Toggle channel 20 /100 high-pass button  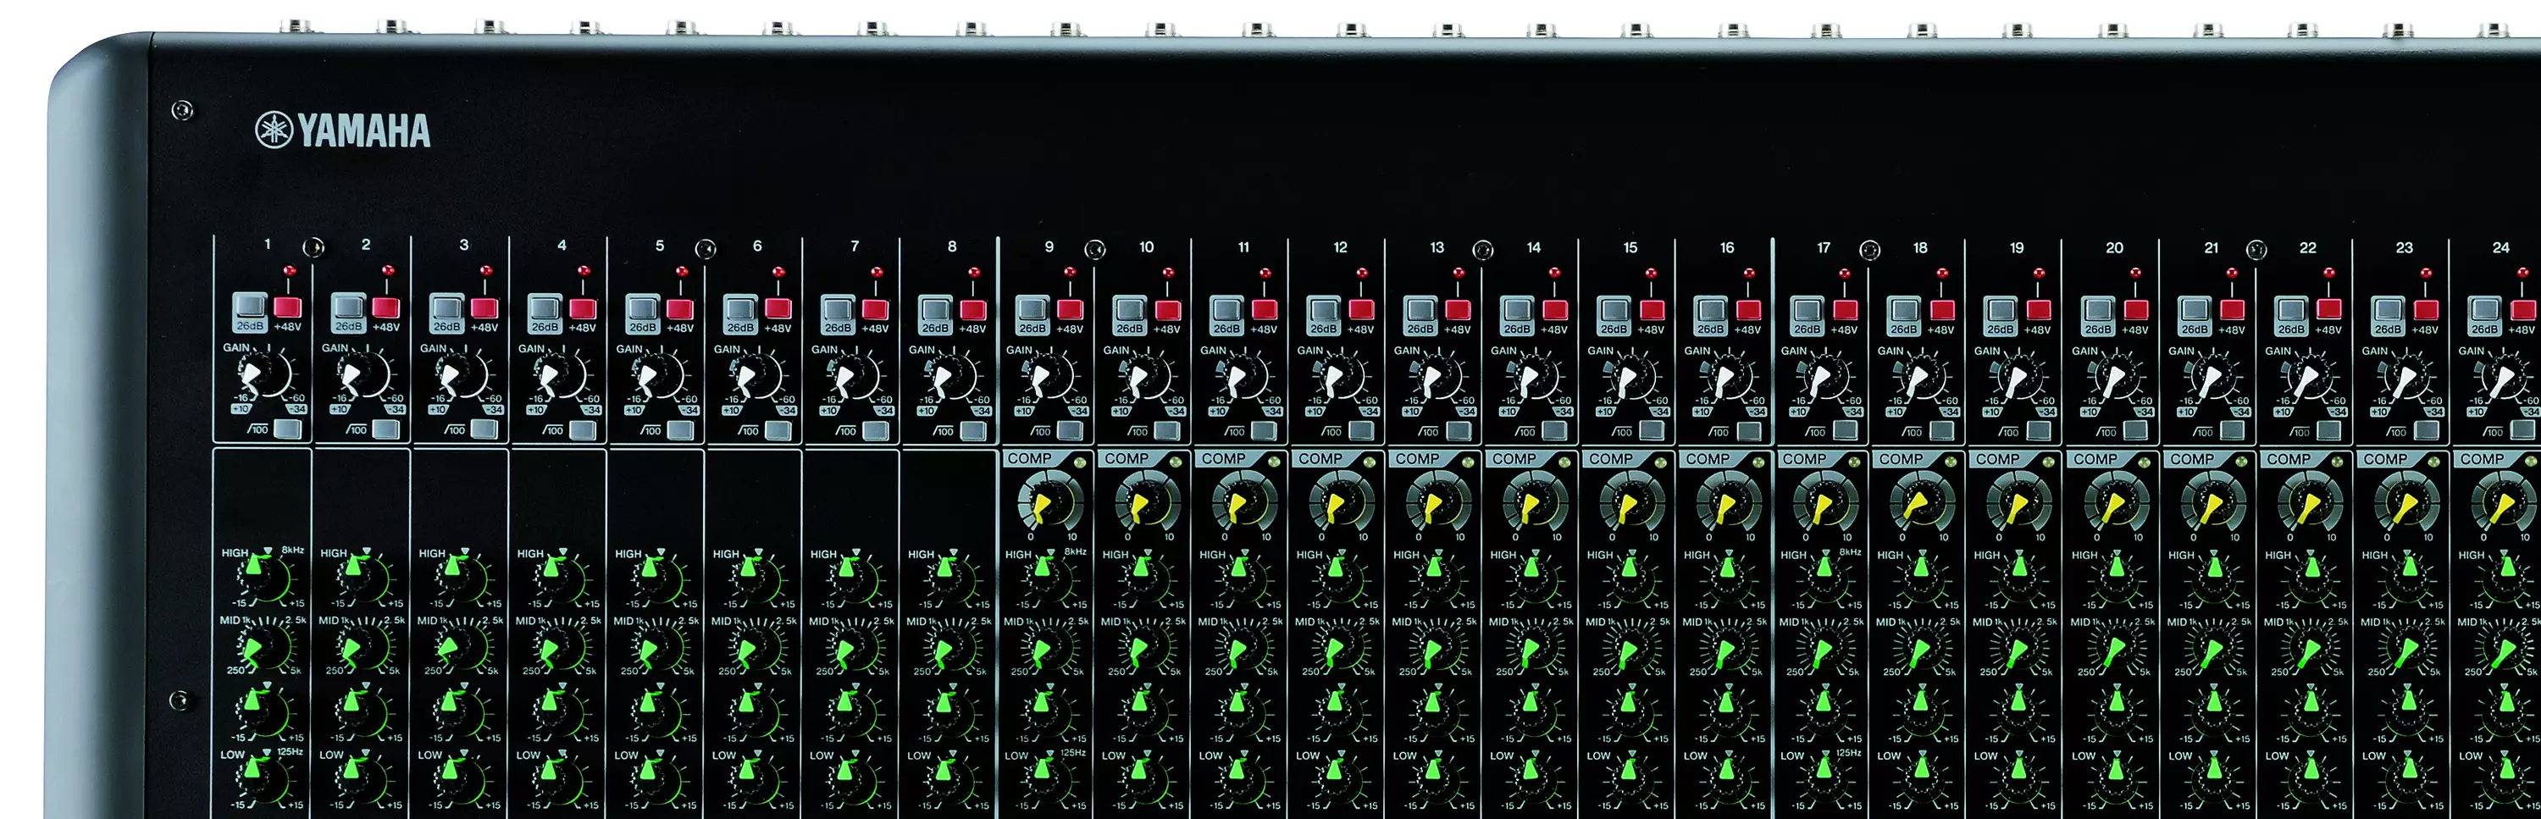(x=2135, y=432)
